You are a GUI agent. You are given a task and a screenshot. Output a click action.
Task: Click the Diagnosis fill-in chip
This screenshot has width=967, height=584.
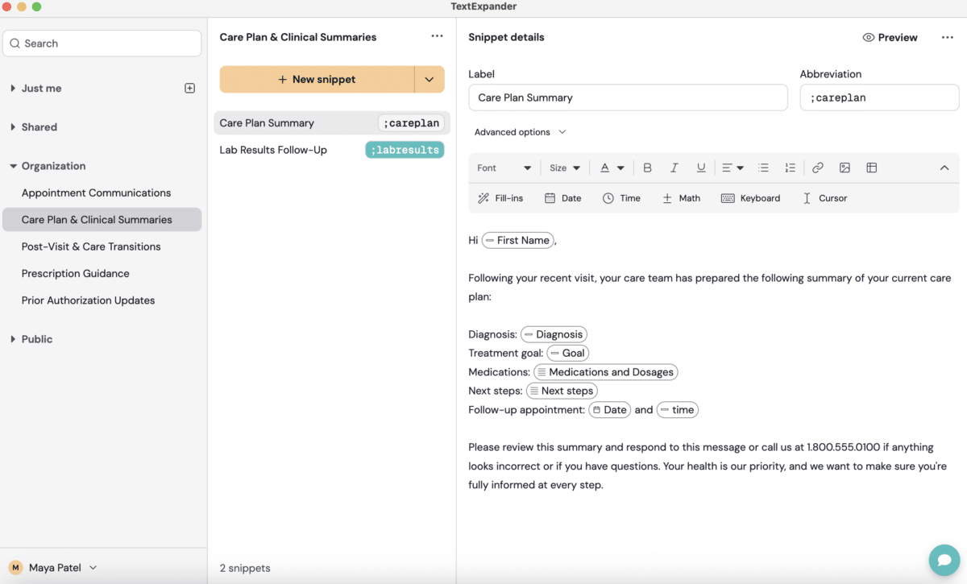554,334
